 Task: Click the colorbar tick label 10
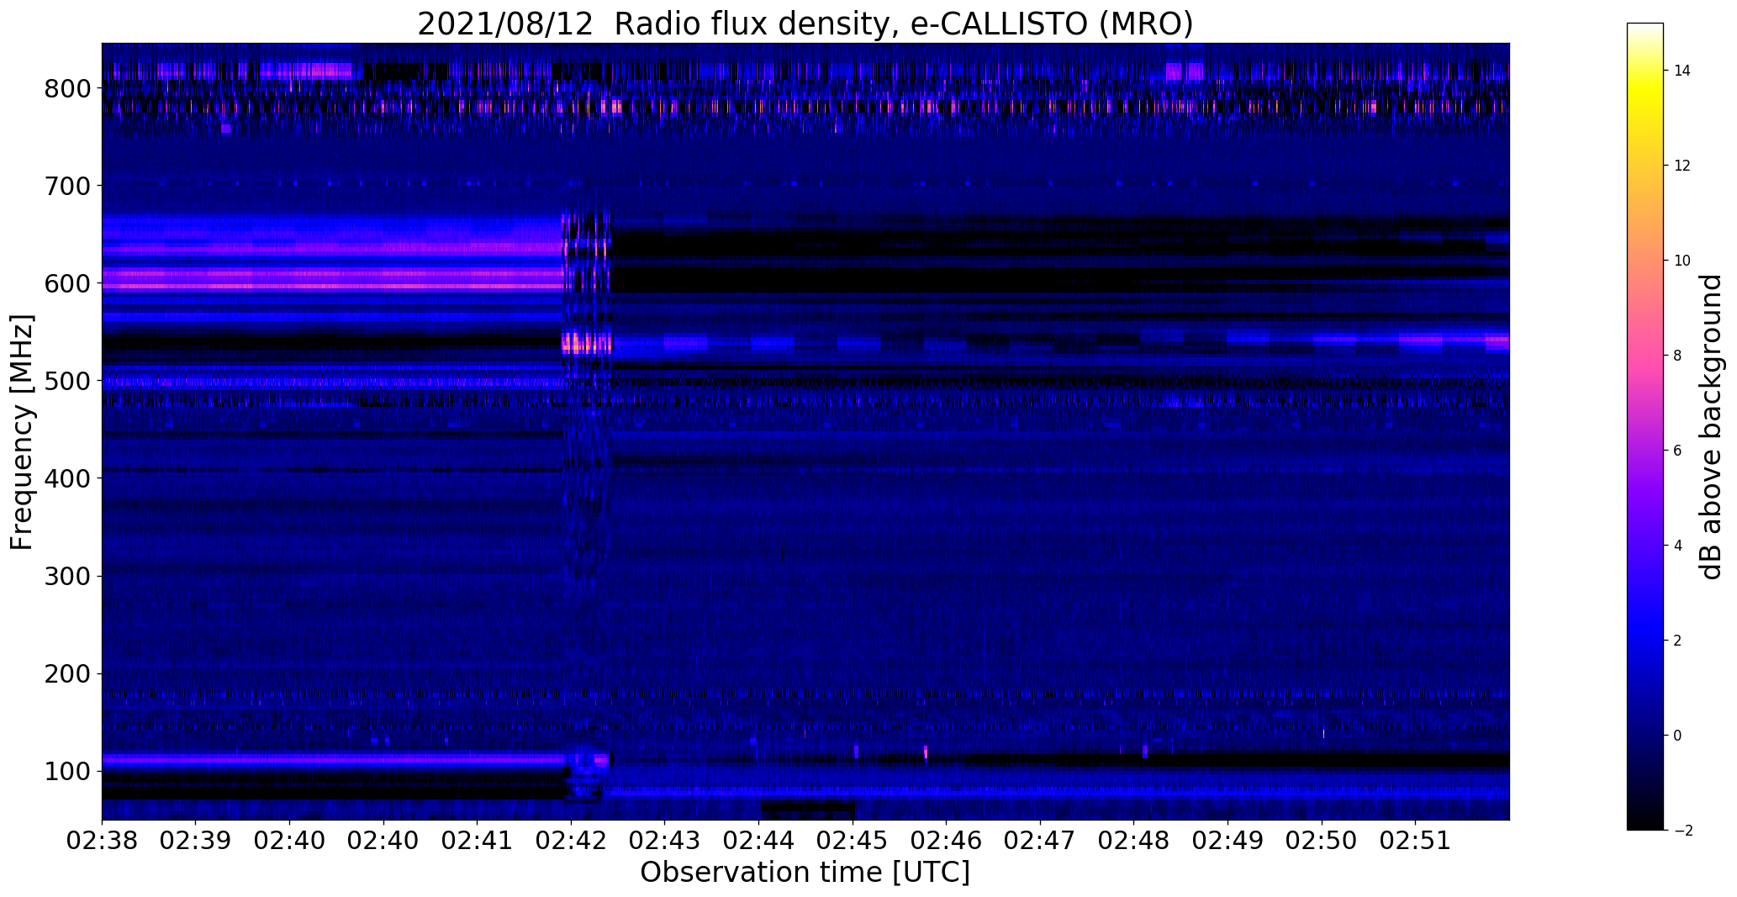[1682, 261]
